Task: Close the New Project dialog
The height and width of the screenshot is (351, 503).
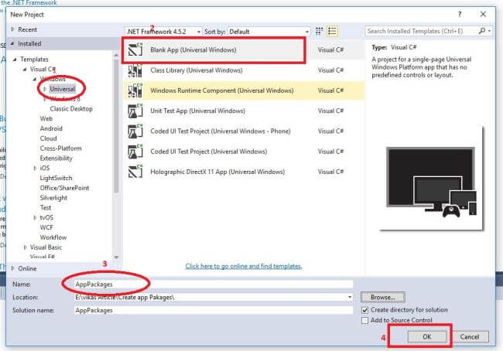Action: click(x=483, y=15)
